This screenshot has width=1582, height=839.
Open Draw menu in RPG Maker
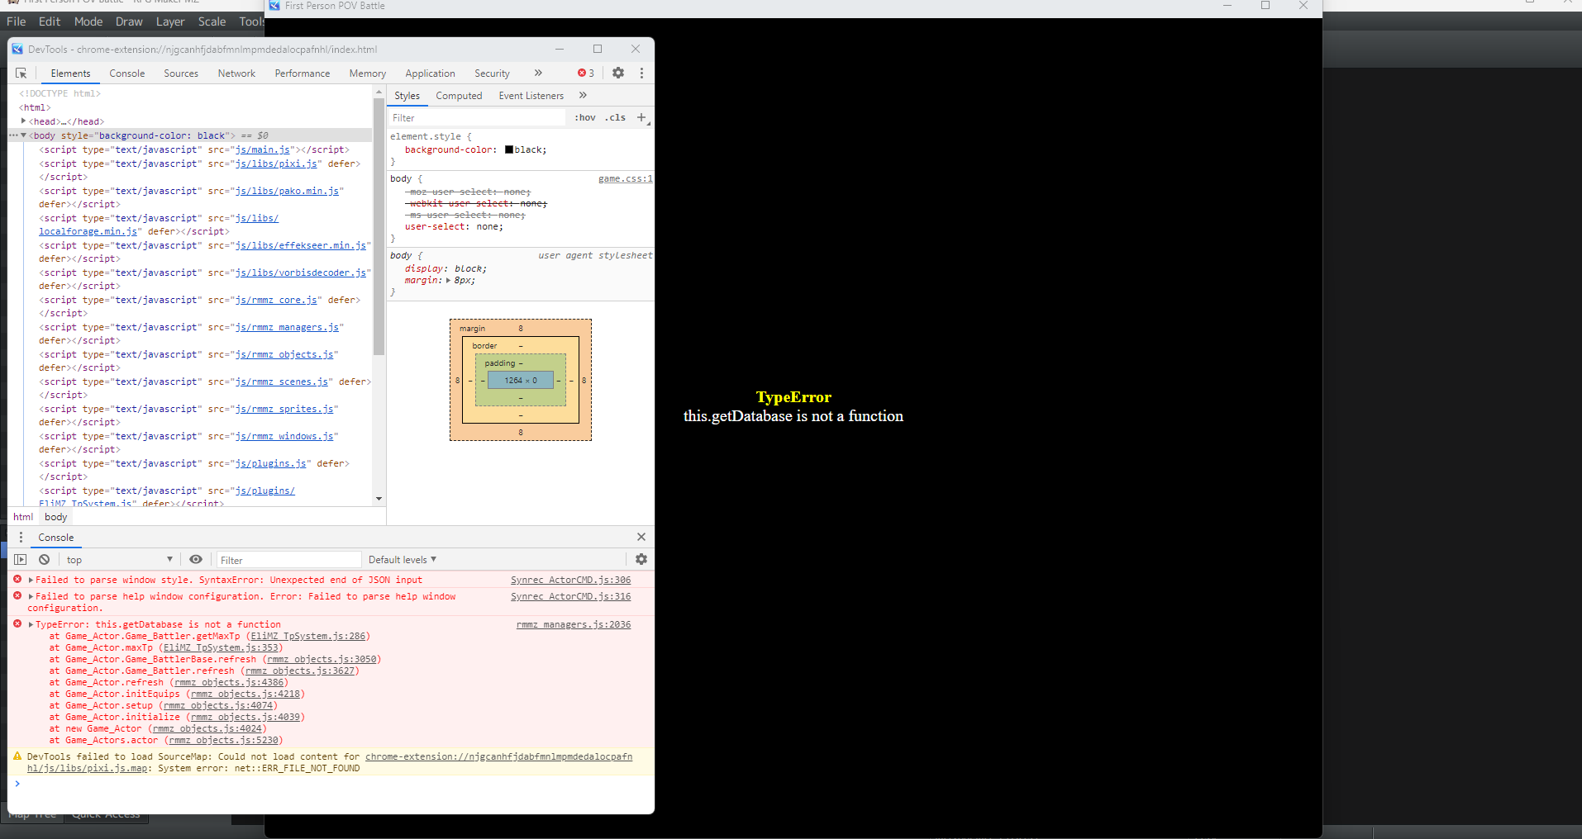point(129,21)
